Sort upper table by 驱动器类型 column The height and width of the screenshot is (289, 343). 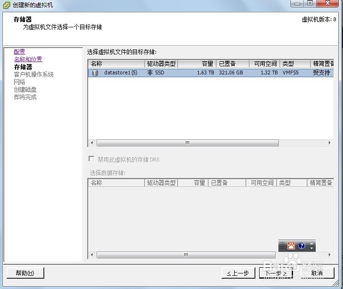tap(161, 64)
